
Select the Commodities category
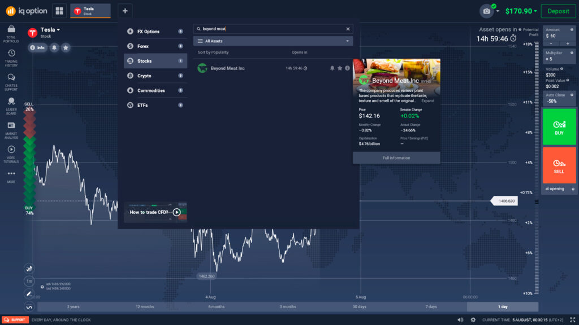point(155,91)
